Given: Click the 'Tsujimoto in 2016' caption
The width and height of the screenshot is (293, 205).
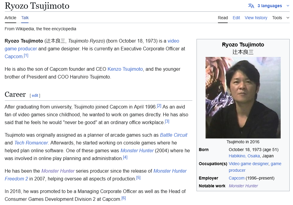Looking at the screenshot, I should pyautogui.click(x=243, y=142).
